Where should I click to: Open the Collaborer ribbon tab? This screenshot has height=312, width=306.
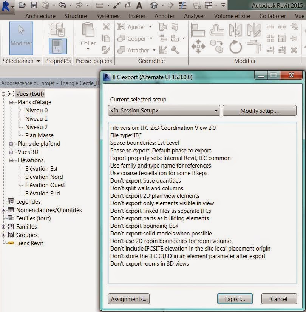coord(273,16)
